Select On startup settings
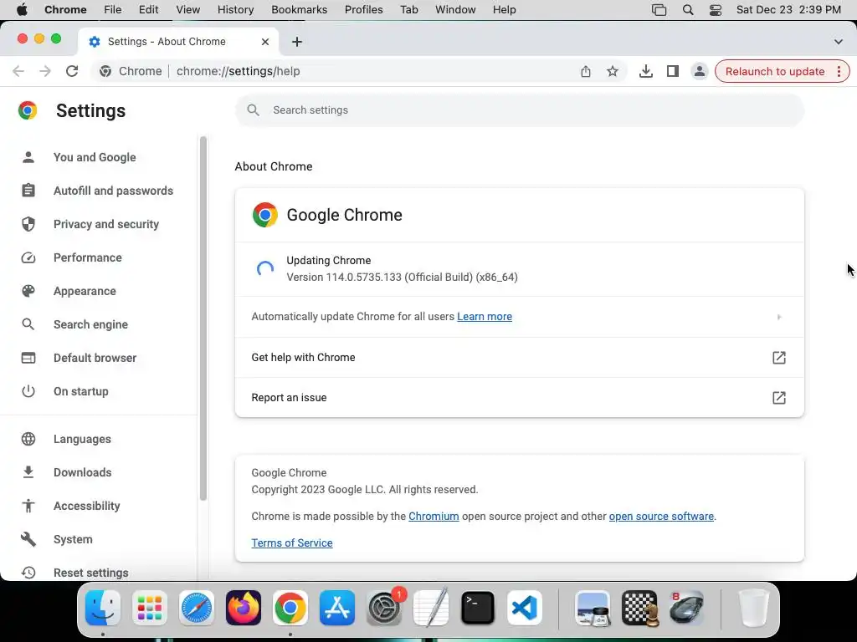The width and height of the screenshot is (857, 642). pos(80,391)
